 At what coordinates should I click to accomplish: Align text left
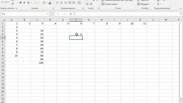click(x=57, y=3)
